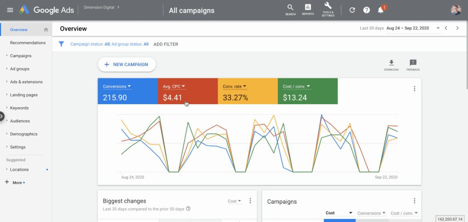Click ADD FILTER
The width and height of the screenshot is (468, 222).
pos(166,44)
